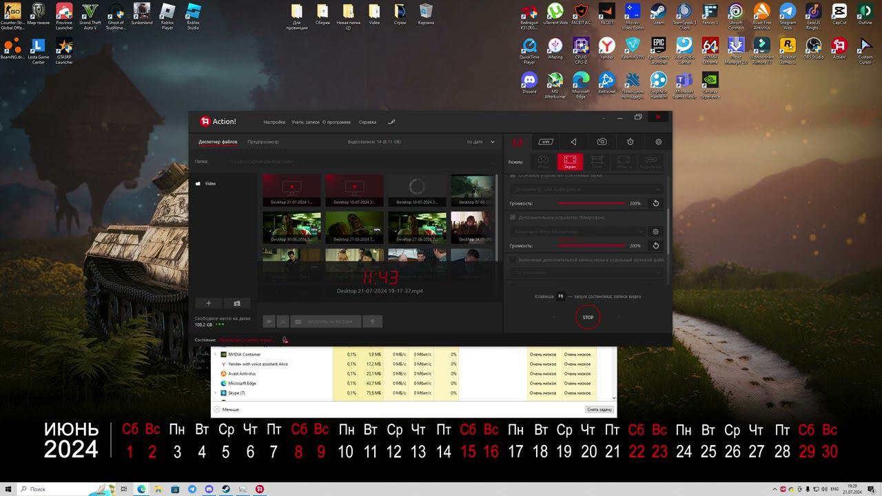
Task: Open CapCut desktop shortcut
Action: click(x=839, y=14)
